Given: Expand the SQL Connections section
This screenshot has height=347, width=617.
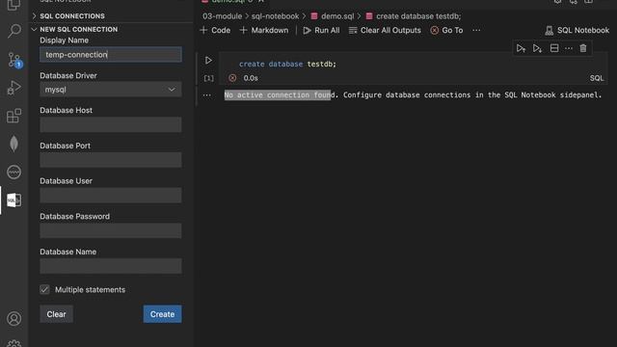Looking at the screenshot, I should click(72, 16).
